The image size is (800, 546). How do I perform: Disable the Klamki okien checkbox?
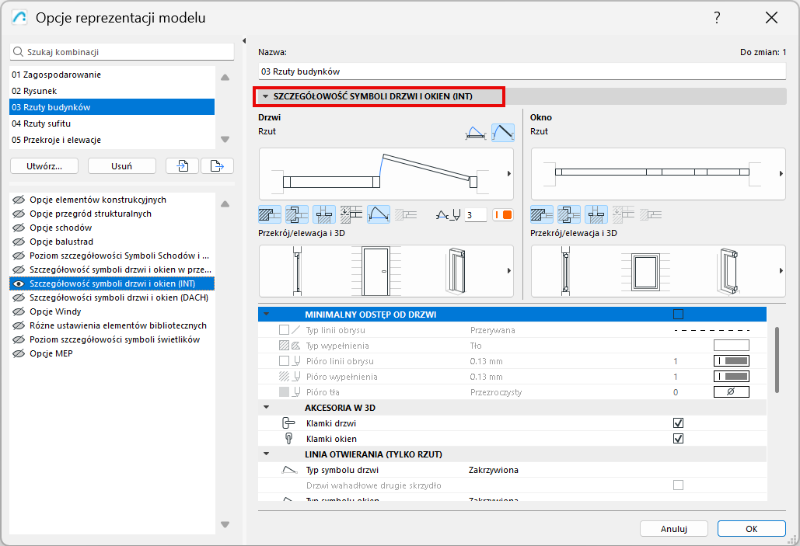[x=678, y=439]
